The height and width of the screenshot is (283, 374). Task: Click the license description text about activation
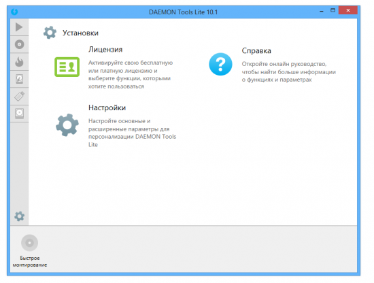point(131,74)
